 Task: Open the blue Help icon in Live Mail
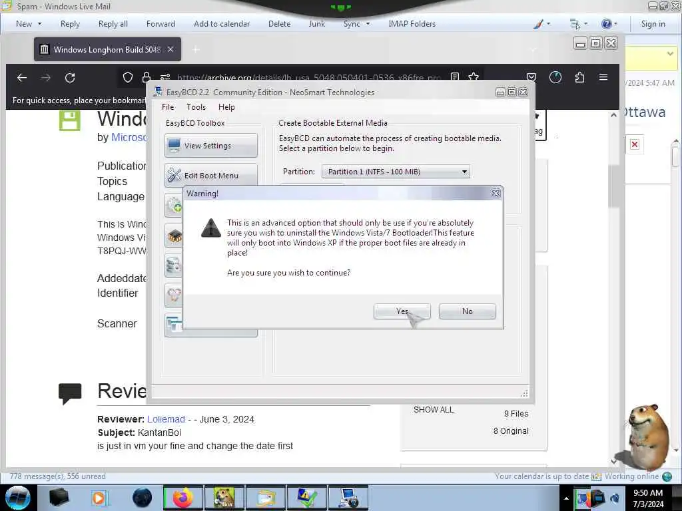point(606,24)
